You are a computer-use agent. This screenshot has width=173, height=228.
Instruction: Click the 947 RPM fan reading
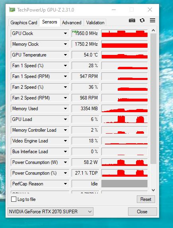(x=86, y=76)
